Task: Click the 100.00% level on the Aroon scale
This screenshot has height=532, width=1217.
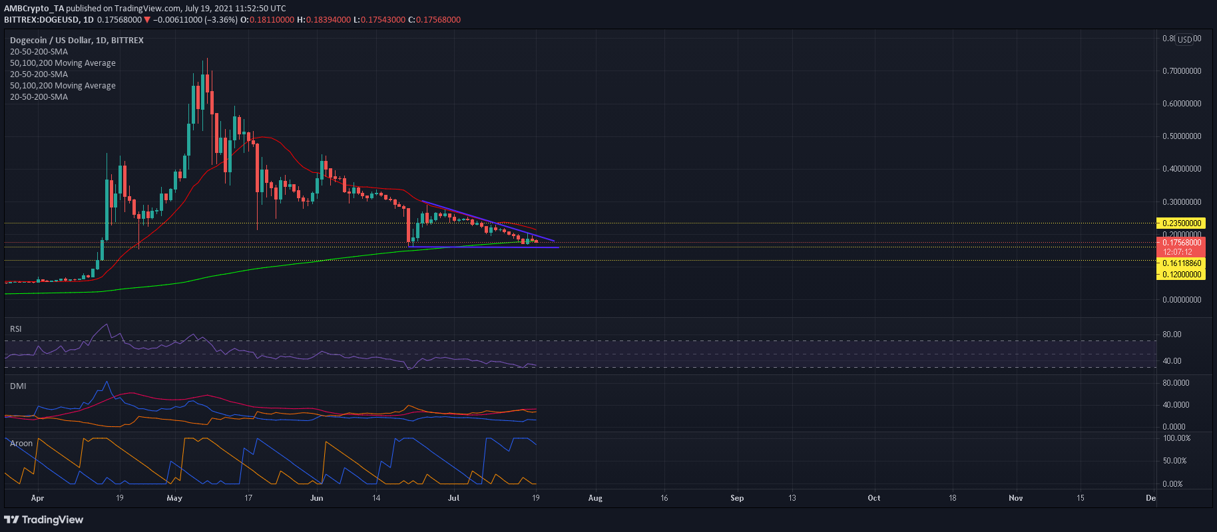Action: pyautogui.click(x=1176, y=438)
